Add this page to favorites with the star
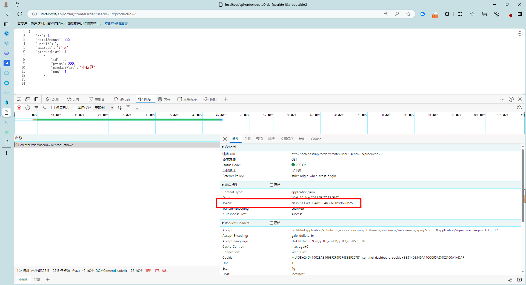Image resolution: width=526 pixels, height=285 pixels. click(408, 14)
